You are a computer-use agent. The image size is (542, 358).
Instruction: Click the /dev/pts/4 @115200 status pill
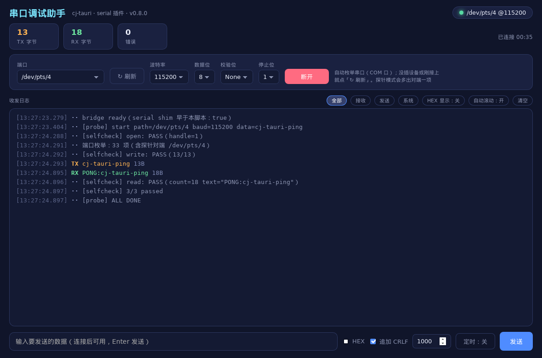492,13
